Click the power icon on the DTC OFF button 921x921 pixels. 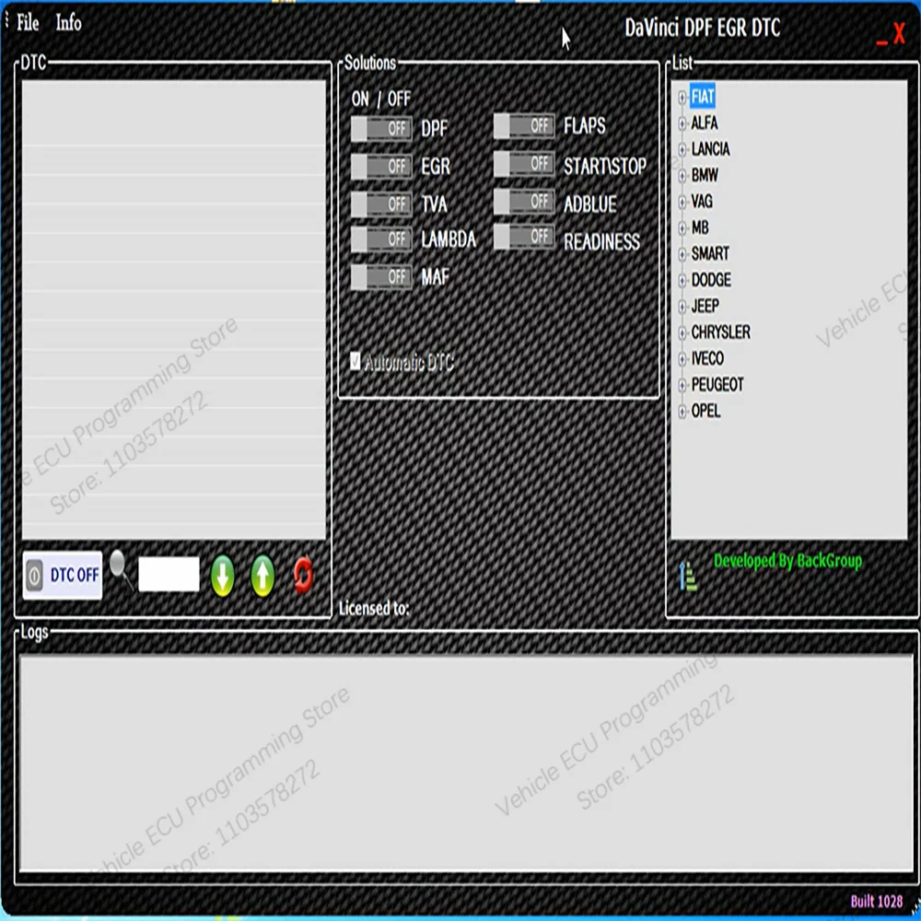tap(35, 575)
